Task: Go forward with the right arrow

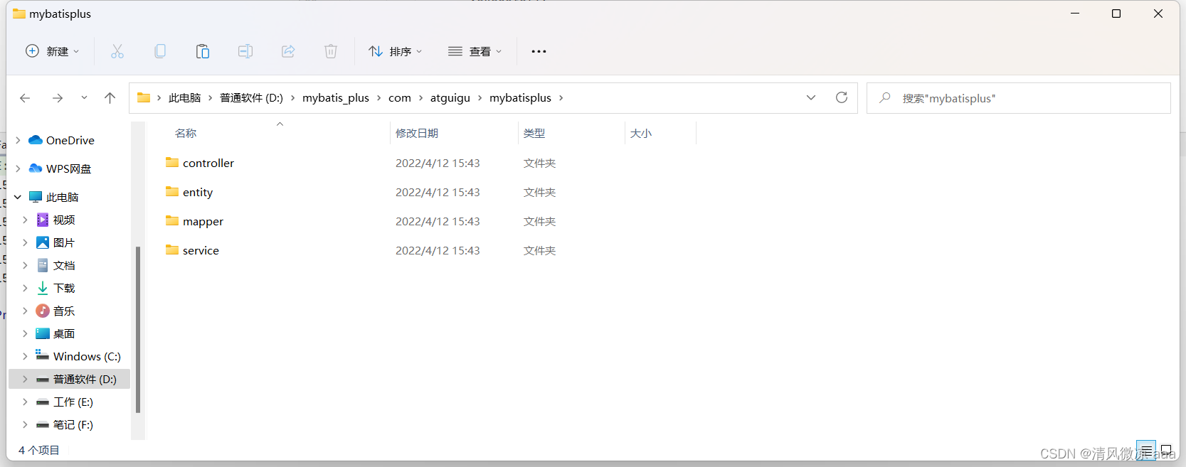Action: 58,98
